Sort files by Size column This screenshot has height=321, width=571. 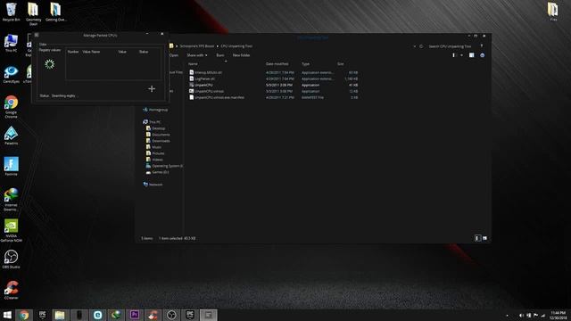tap(341, 64)
